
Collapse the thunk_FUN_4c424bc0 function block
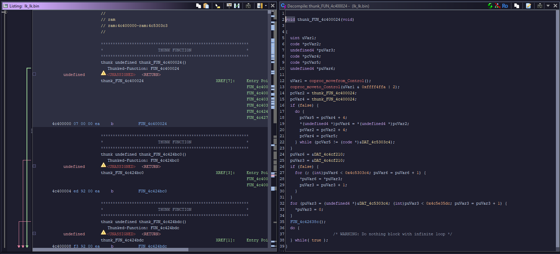pyautogui.click(x=34, y=166)
